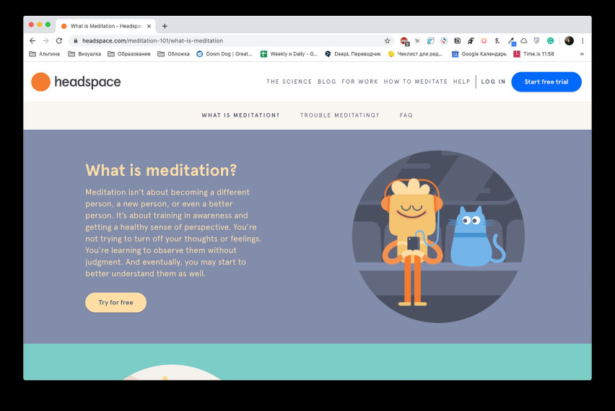The image size is (615, 411).
Task: Reload the page using the refresh icon
Action: point(59,41)
